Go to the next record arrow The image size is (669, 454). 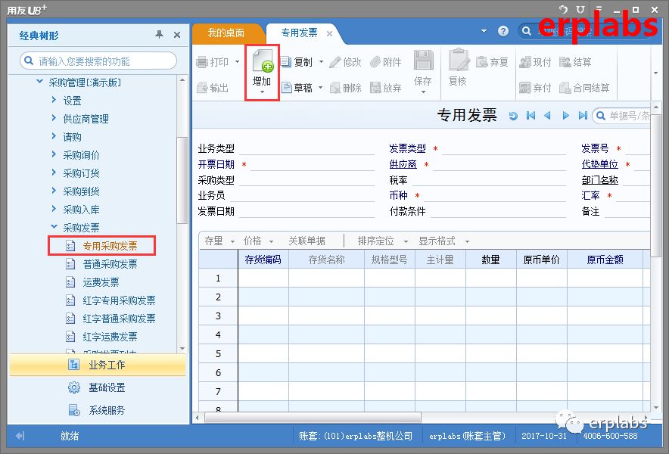coord(566,116)
